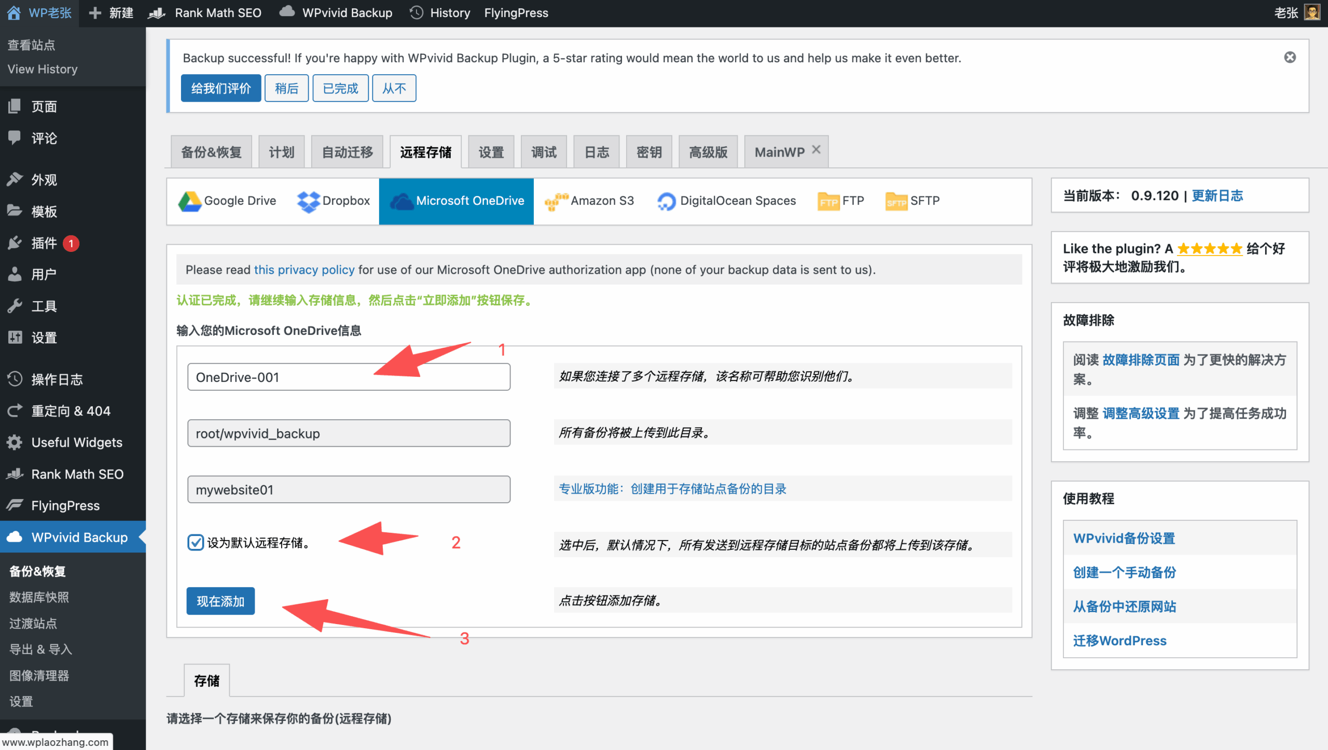
Task: Toggle the default remote storage checkbox
Action: point(196,542)
